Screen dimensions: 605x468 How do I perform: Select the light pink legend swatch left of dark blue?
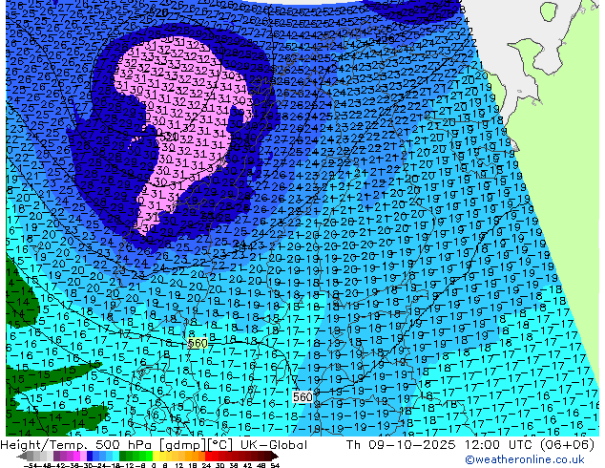point(83,457)
